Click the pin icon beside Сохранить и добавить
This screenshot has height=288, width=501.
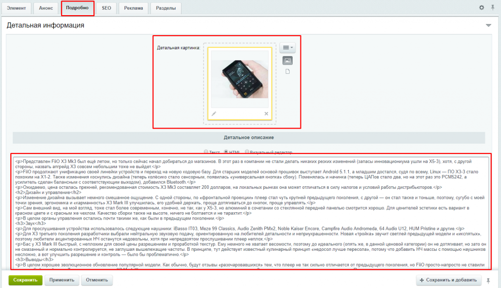(488, 280)
